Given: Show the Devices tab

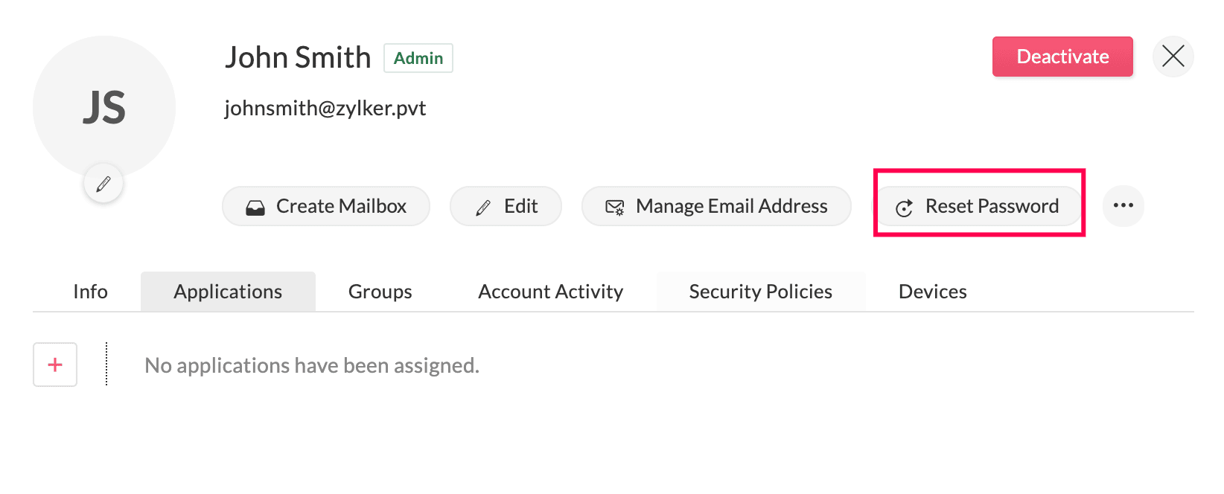Looking at the screenshot, I should coord(932,292).
